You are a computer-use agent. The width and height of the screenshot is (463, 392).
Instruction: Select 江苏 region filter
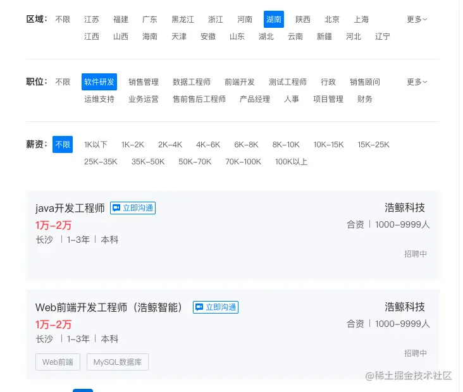coord(92,20)
